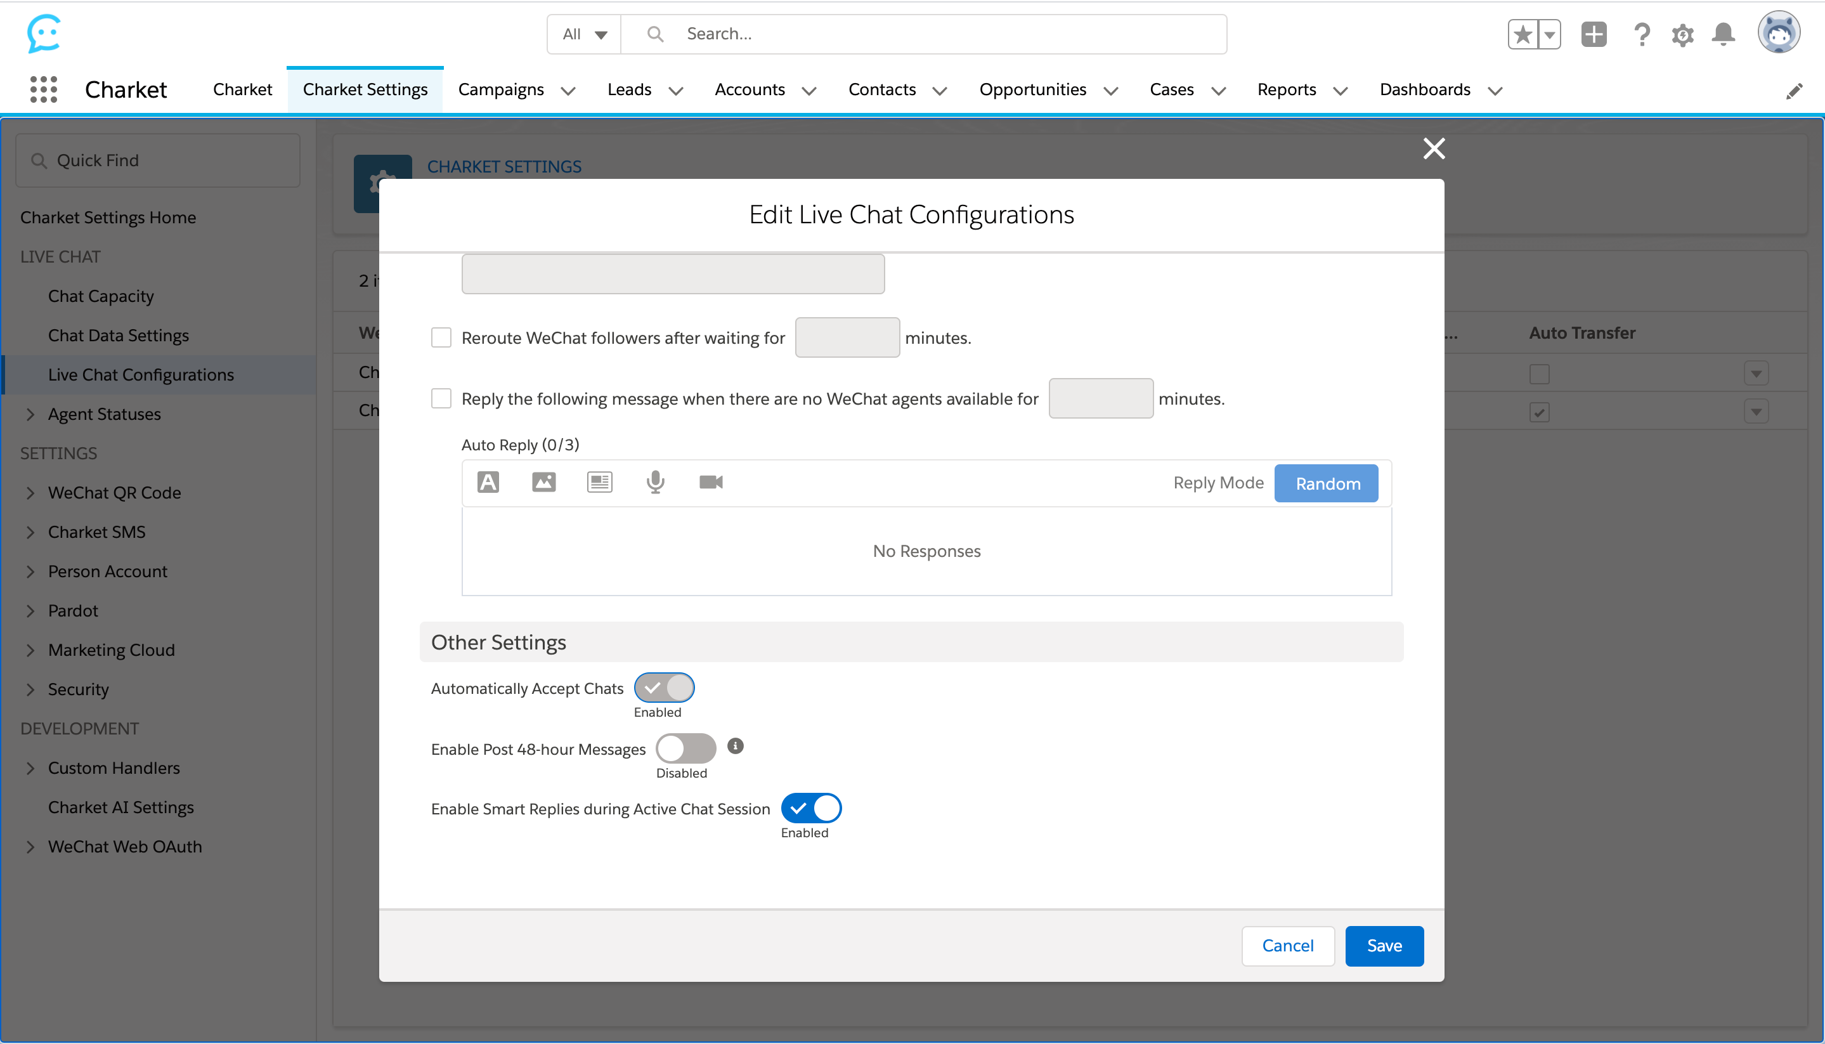Toggle Automatically Accept Chats switch
The height and width of the screenshot is (1044, 1825).
664,688
